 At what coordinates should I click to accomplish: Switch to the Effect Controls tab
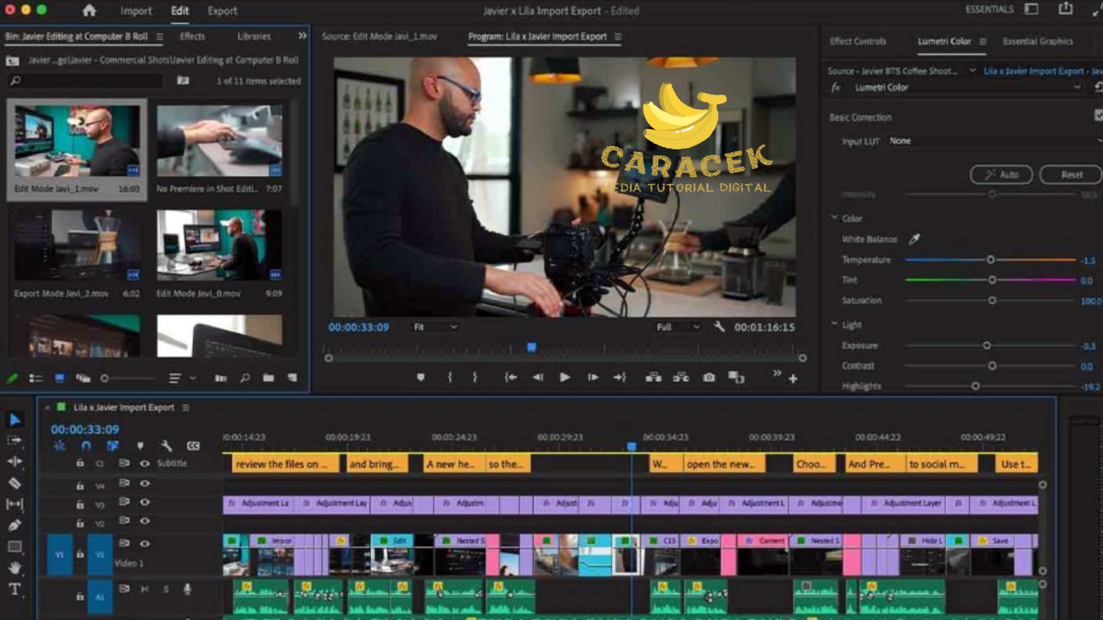click(857, 41)
